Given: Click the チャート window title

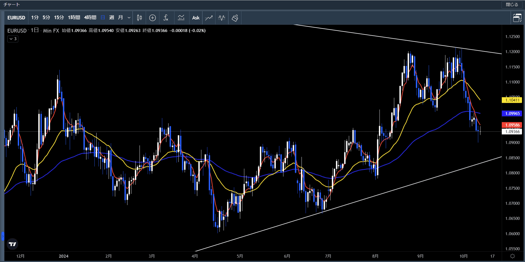Looking at the screenshot, I should tap(12, 5).
